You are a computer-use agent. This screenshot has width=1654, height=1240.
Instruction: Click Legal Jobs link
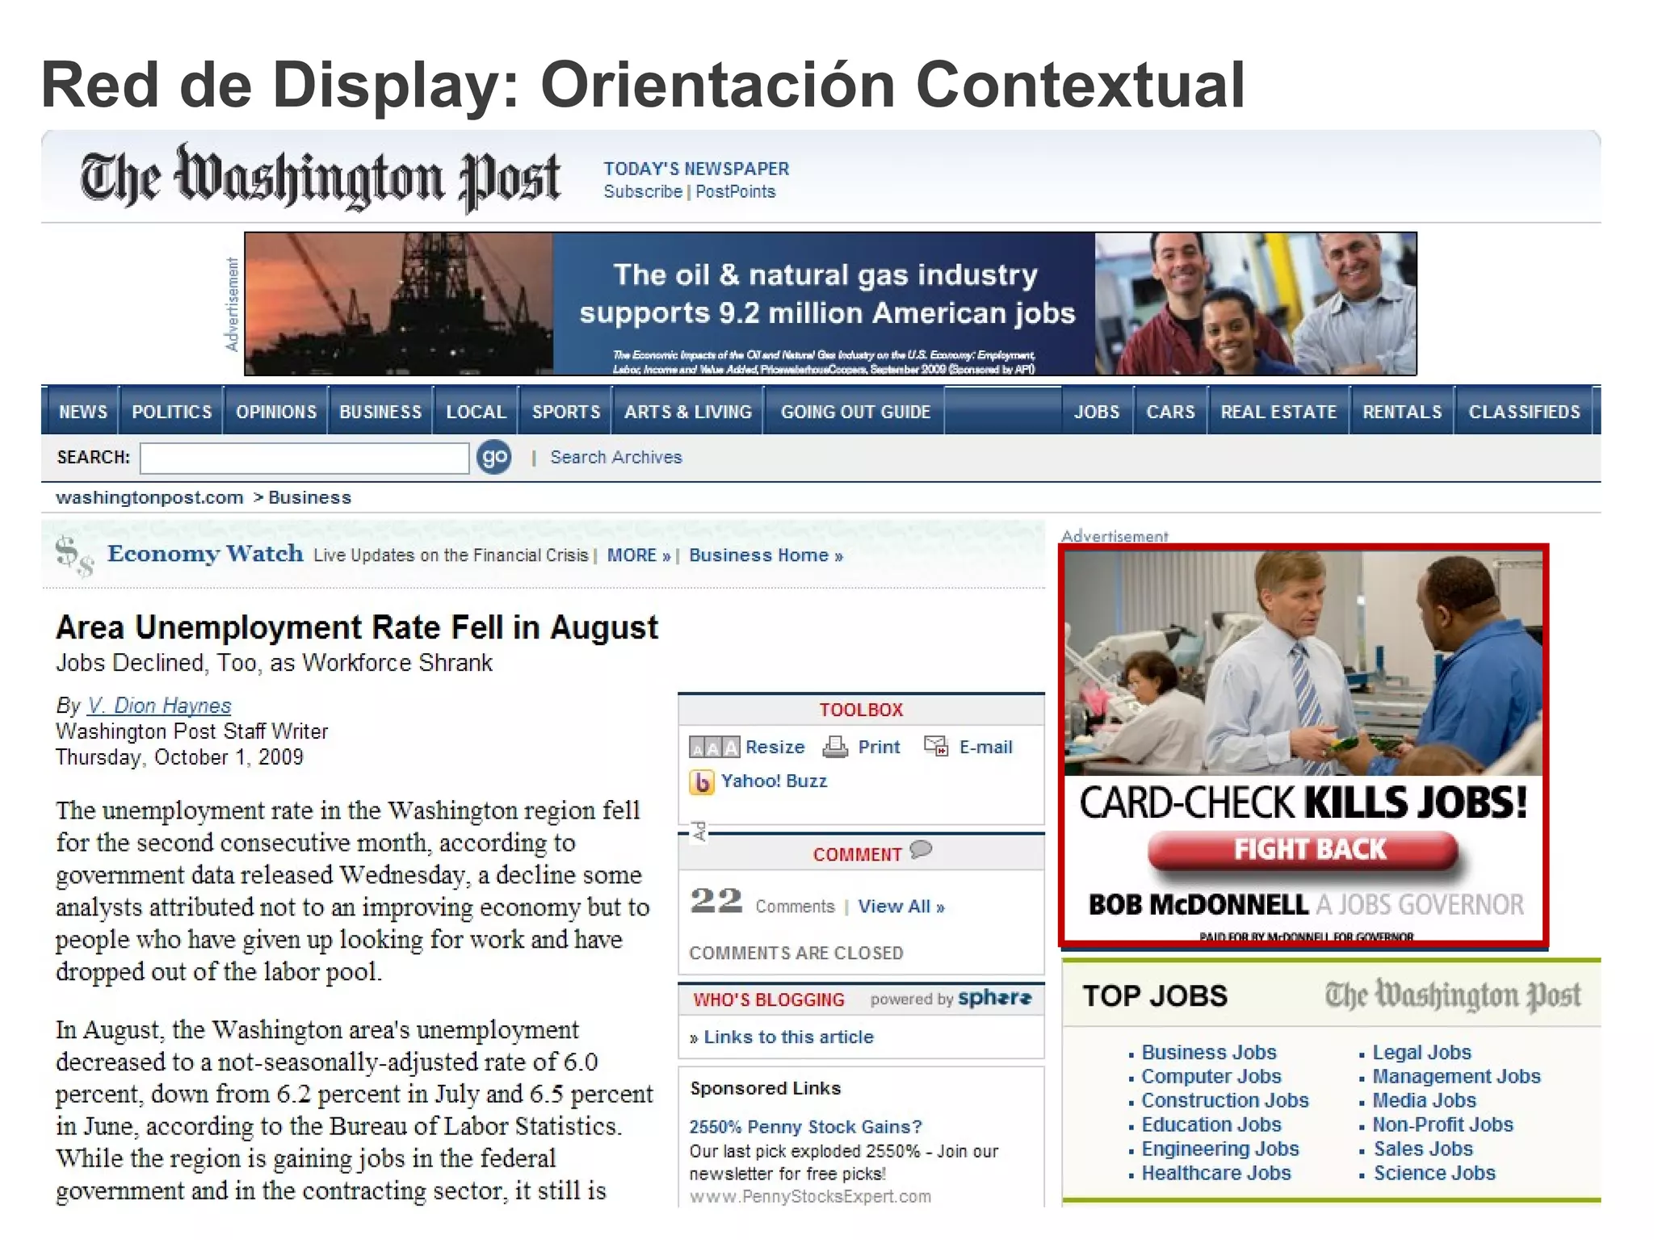[x=1421, y=1053]
